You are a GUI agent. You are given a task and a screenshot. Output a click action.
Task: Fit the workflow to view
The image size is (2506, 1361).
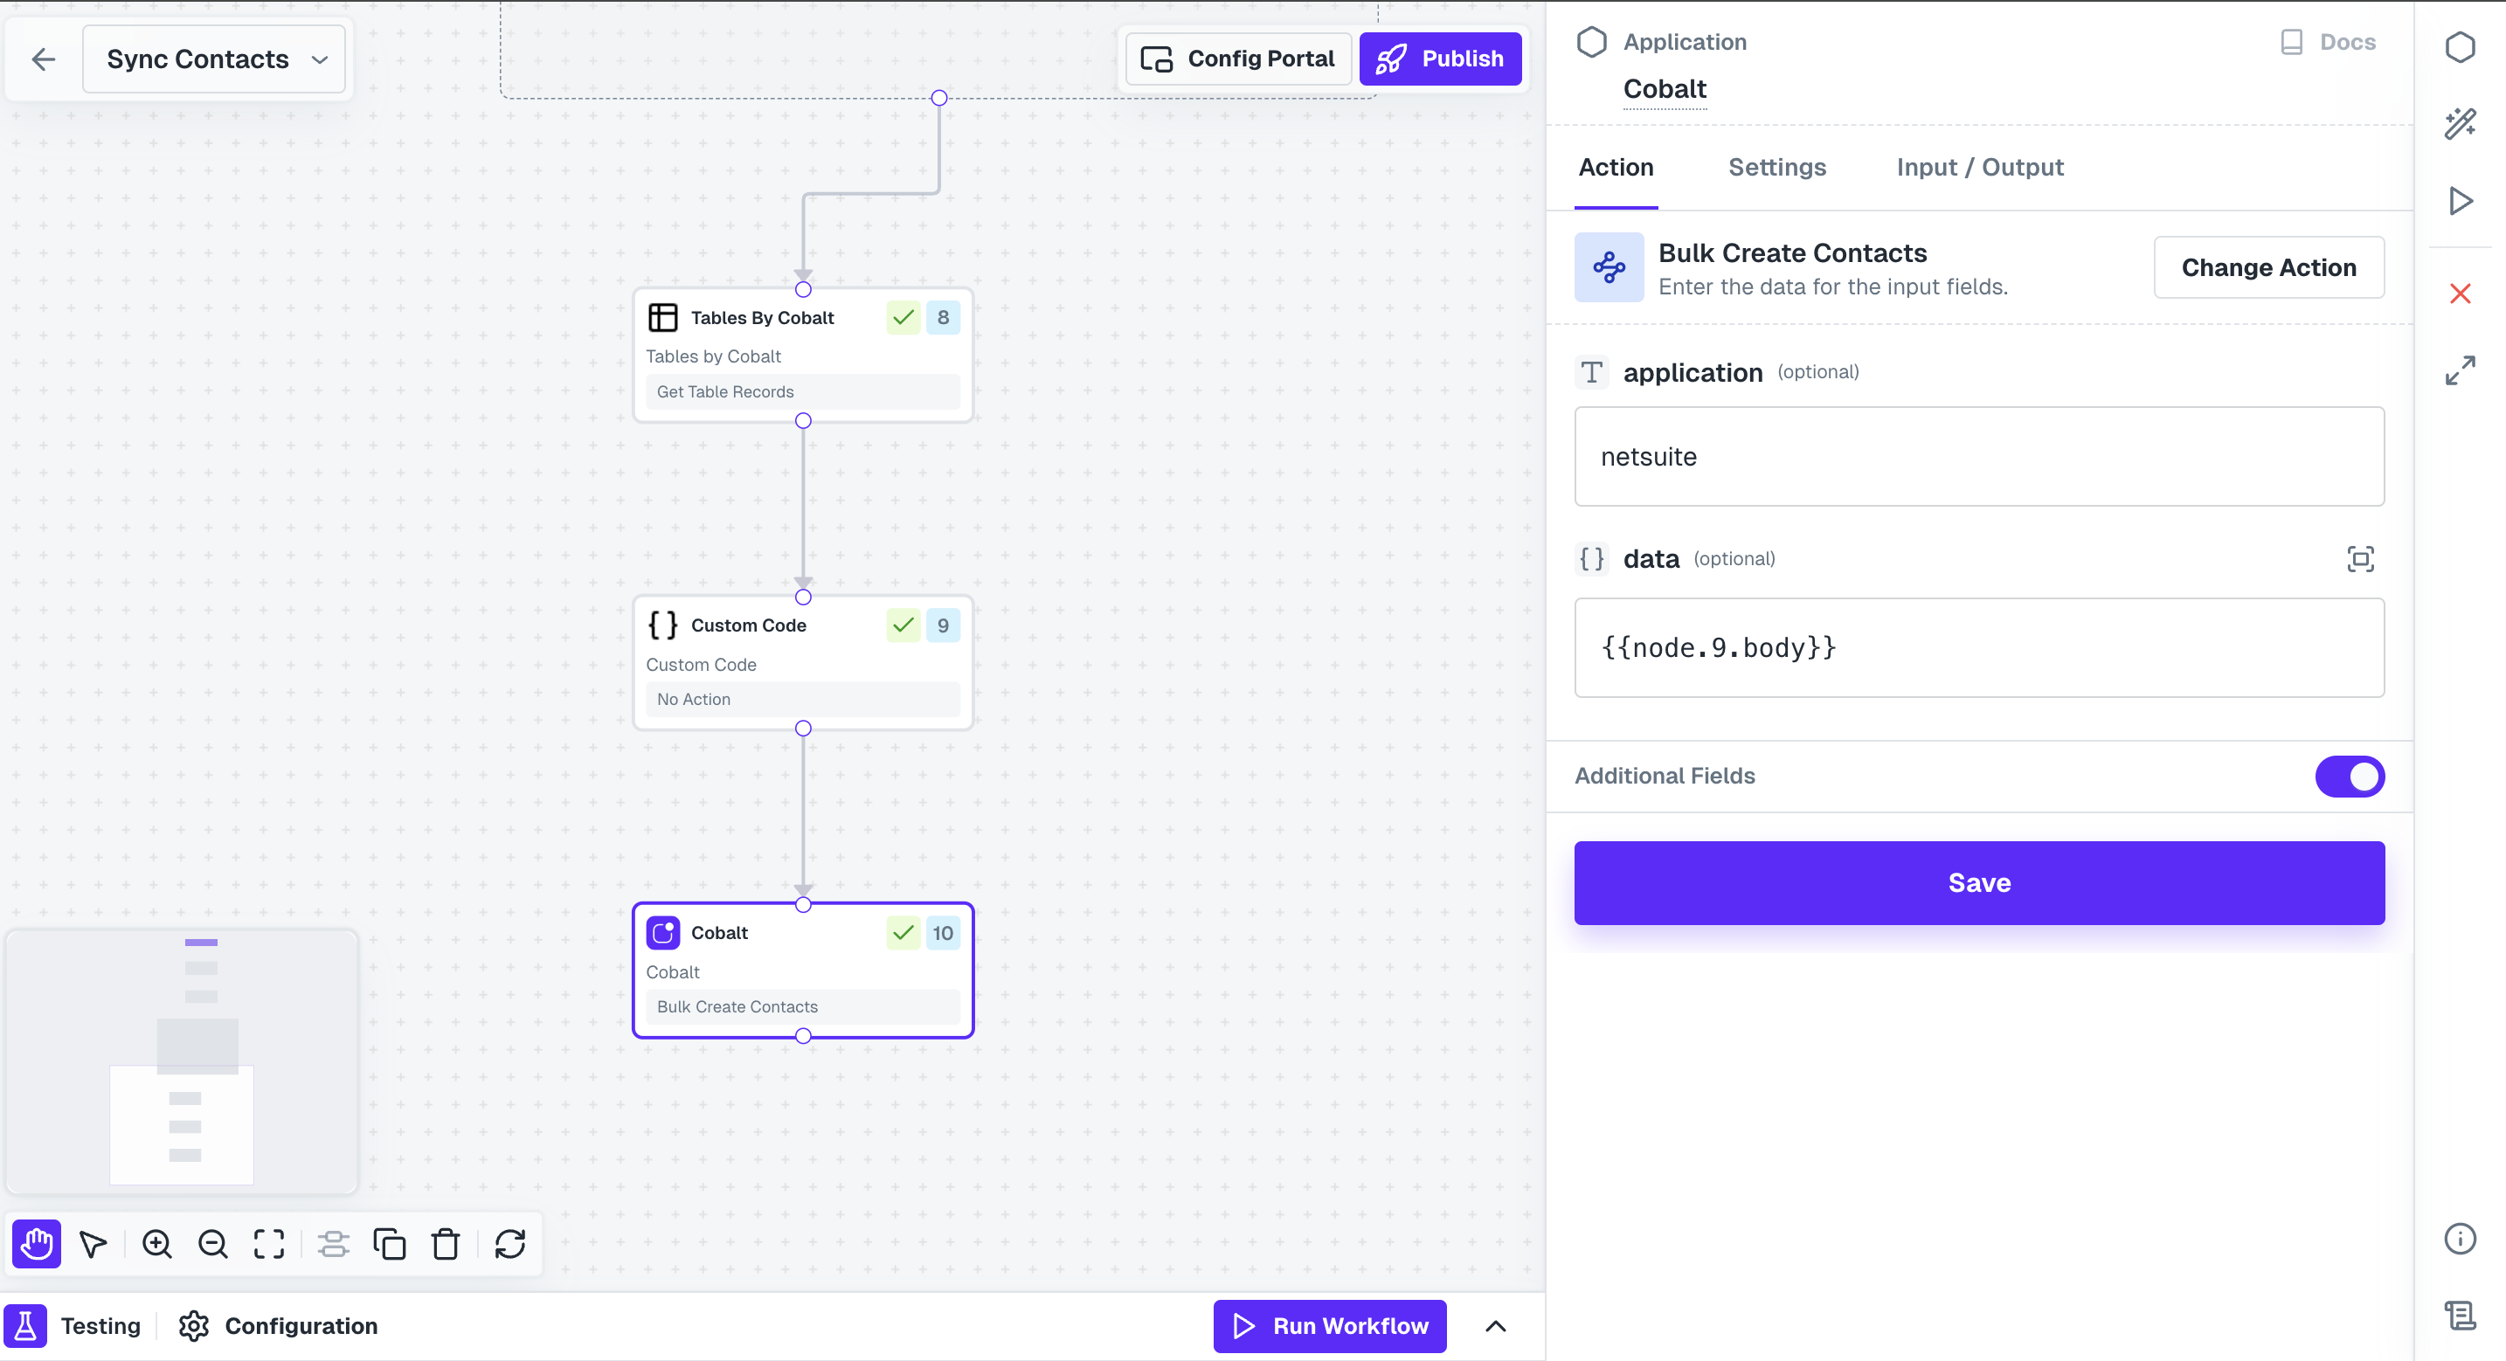click(x=268, y=1243)
